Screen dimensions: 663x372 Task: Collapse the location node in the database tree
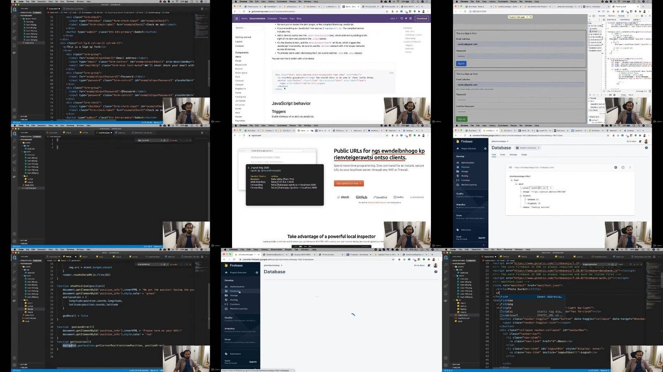522,196
